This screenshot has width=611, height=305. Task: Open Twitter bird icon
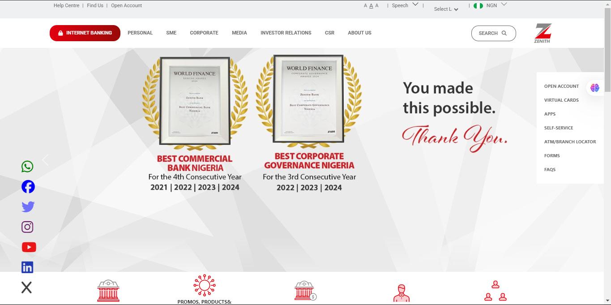pos(28,207)
